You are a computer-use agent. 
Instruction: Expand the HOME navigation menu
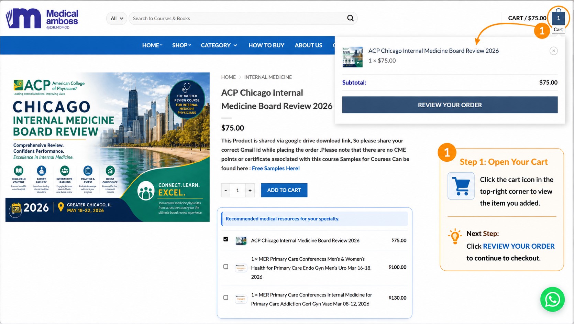[x=152, y=45]
